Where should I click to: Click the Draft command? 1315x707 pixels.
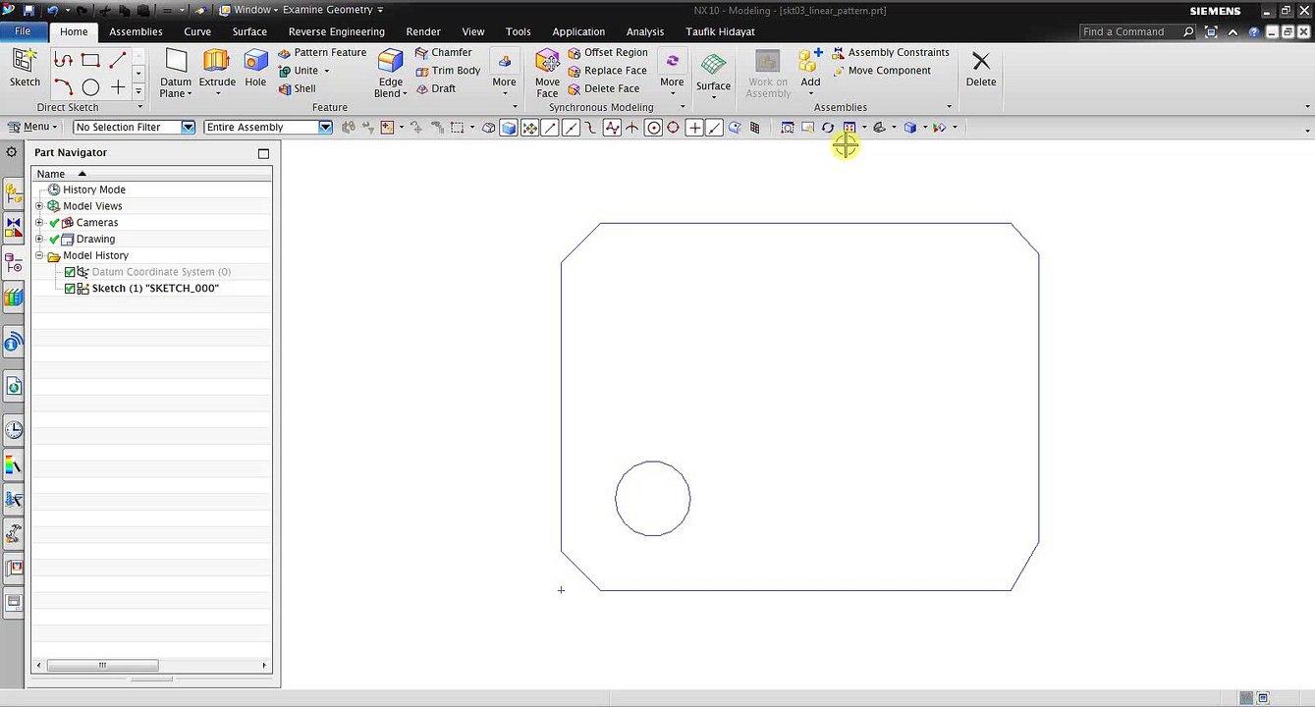pyautogui.click(x=436, y=88)
